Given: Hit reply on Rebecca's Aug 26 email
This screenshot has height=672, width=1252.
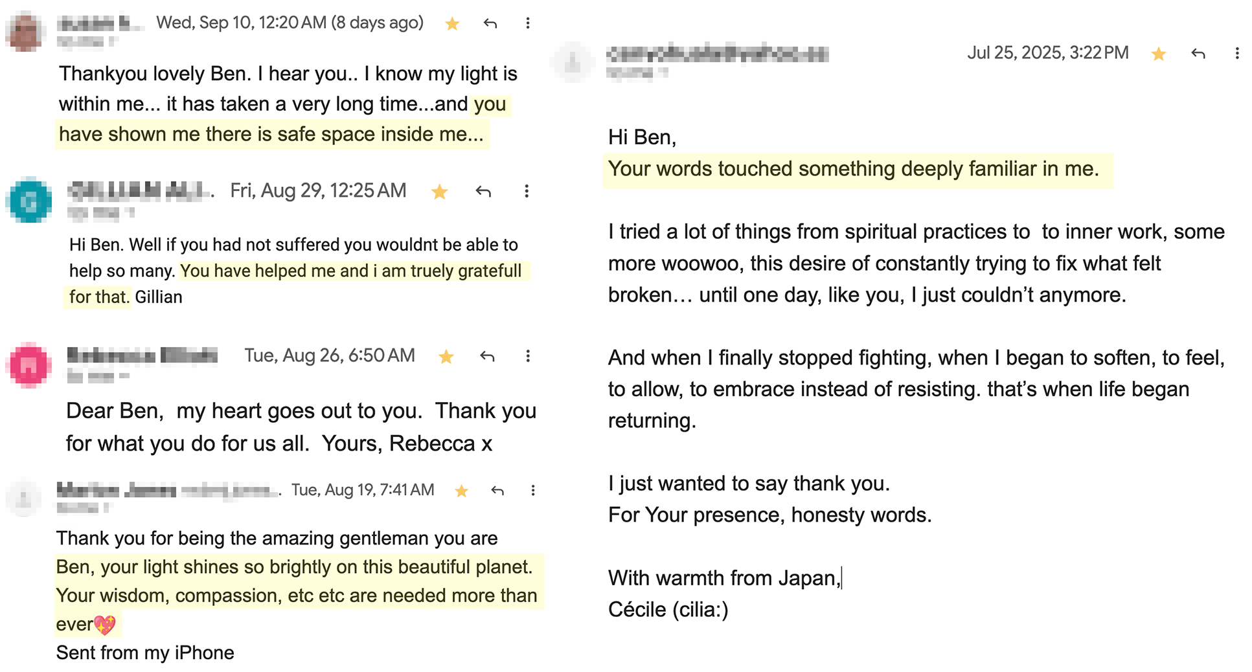Looking at the screenshot, I should coord(487,356).
